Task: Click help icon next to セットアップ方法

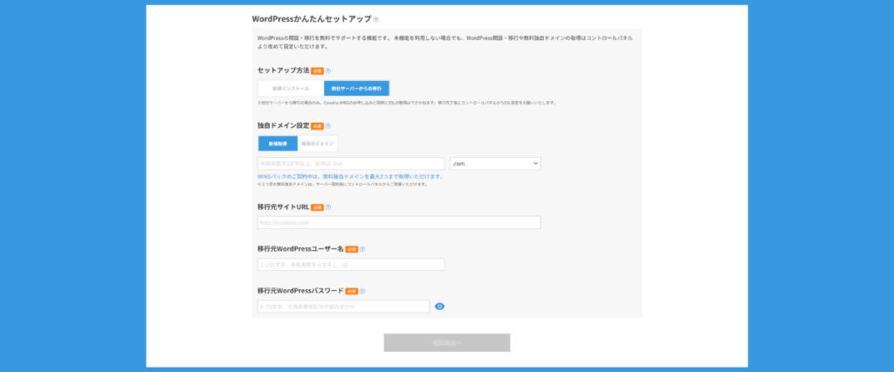Action: pyautogui.click(x=328, y=71)
